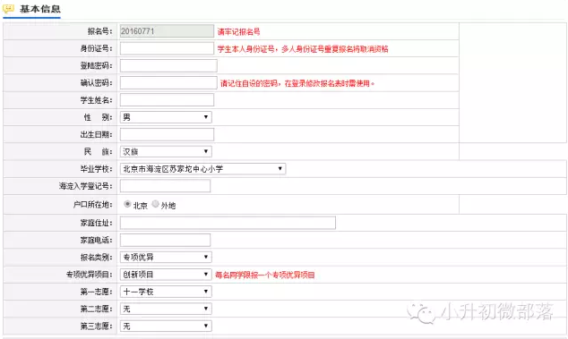Expand the 第二志愿 dropdown

[166, 309]
